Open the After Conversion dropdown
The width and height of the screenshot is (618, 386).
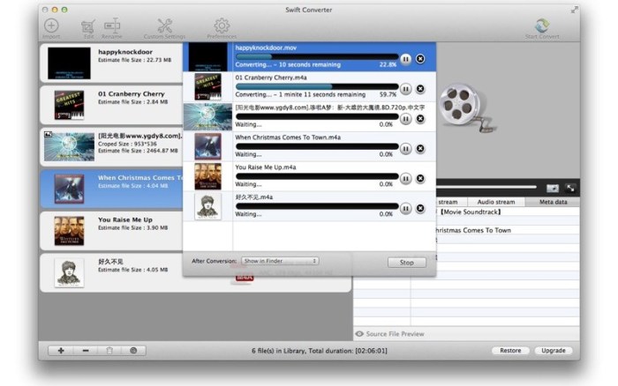(281, 261)
